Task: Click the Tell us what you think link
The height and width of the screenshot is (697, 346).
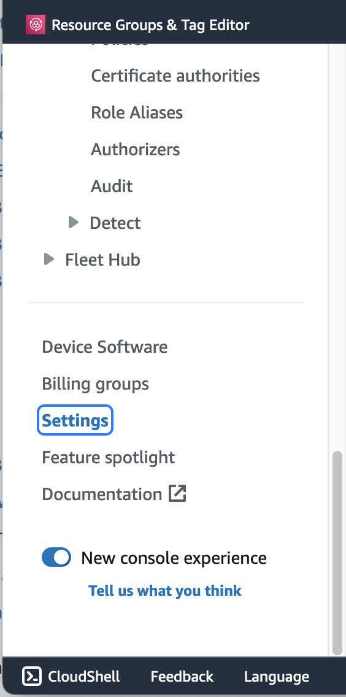Action: (x=165, y=591)
